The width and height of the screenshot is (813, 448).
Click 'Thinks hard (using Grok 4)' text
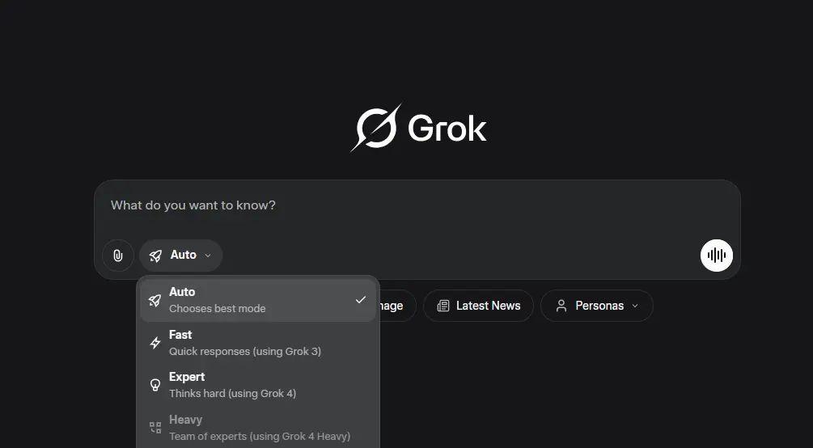click(232, 394)
